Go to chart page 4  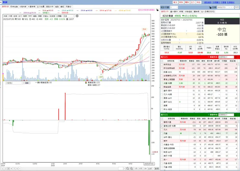11,168
